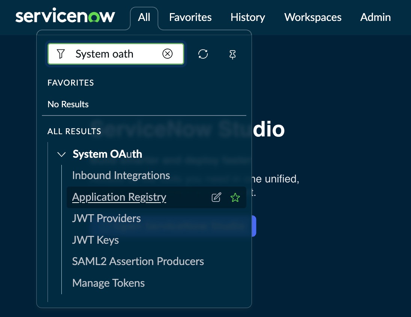Open the Admin tab
Screen dimensions: 411x317
pos(375,17)
